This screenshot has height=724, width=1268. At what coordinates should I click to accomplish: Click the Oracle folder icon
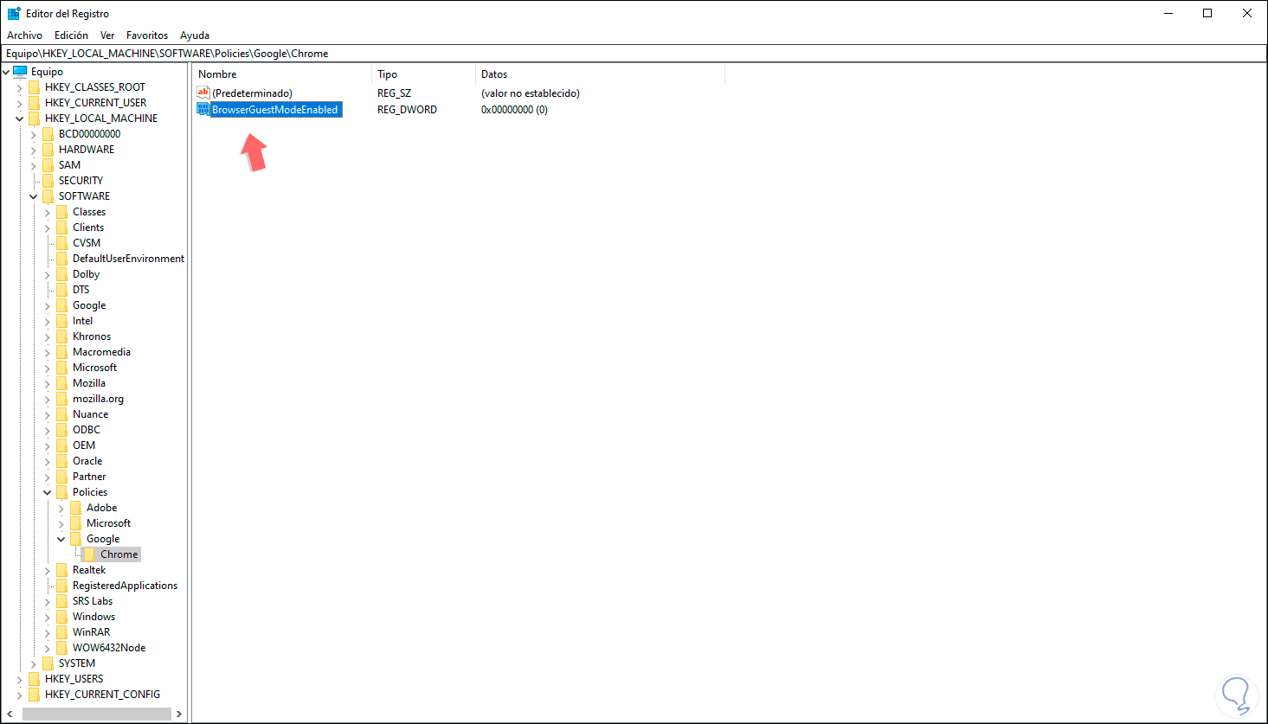point(61,461)
